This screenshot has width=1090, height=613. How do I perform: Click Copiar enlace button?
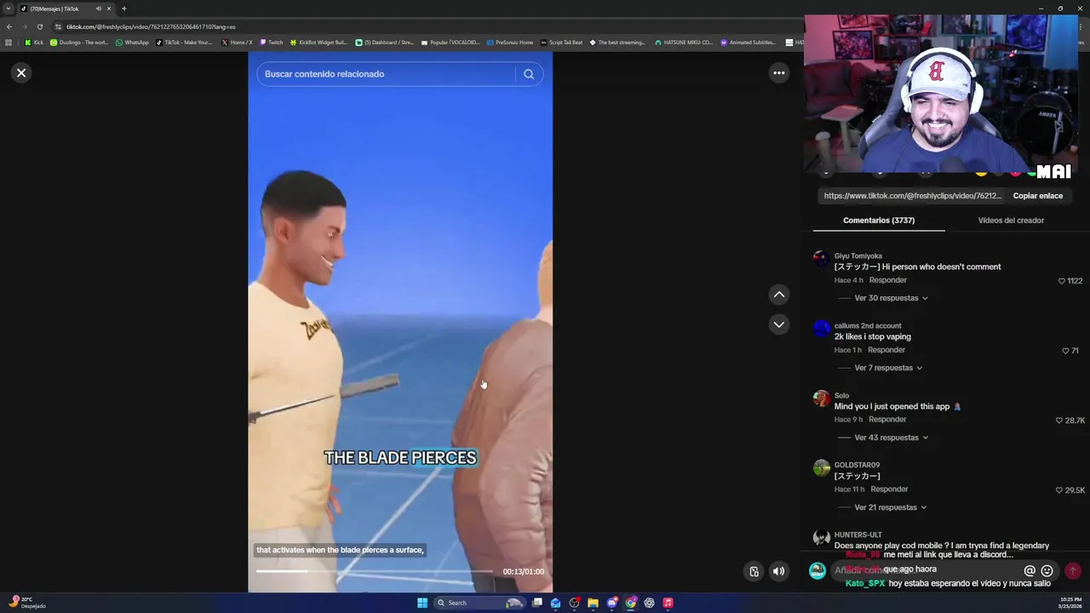(1037, 196)
